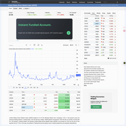Viewport: 126px width, 126px height.
Task: Switch to the Bond tab in sidebar
Action: click(x=114, y=13)
